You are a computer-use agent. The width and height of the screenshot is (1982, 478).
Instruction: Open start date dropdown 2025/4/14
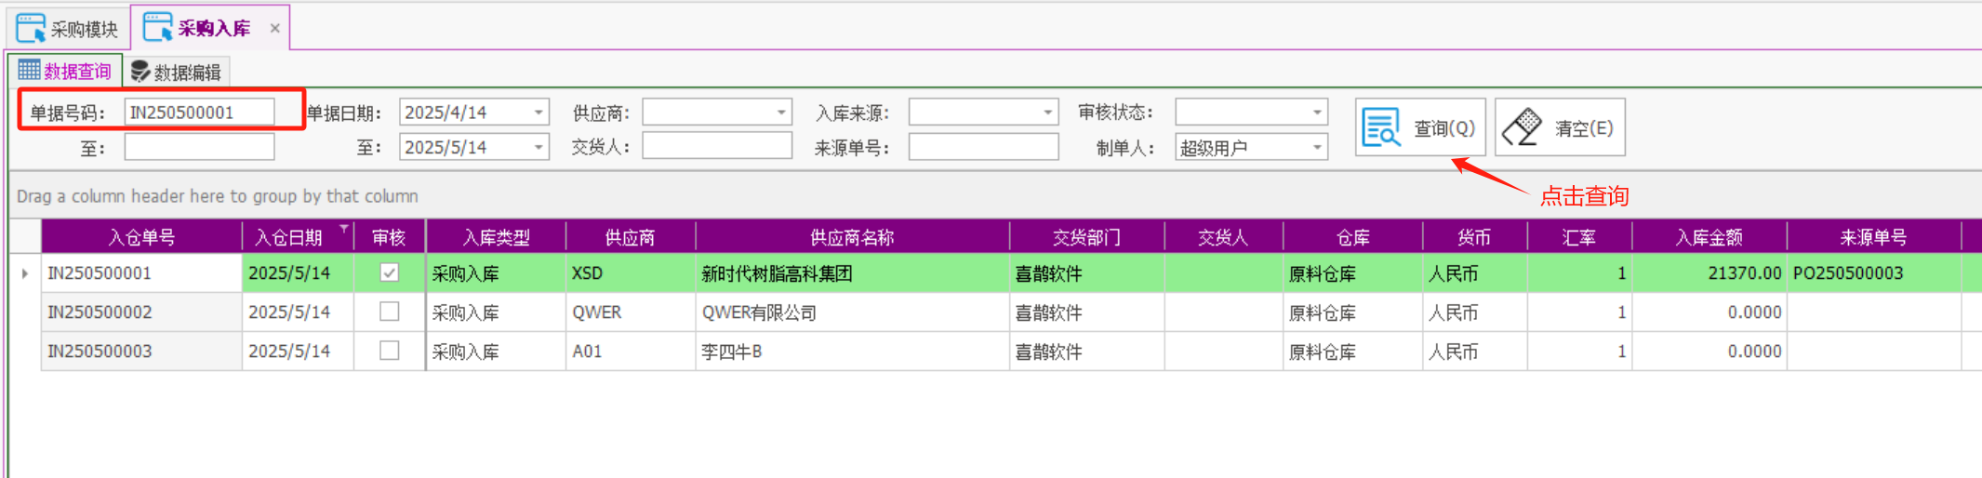(539, 113)
